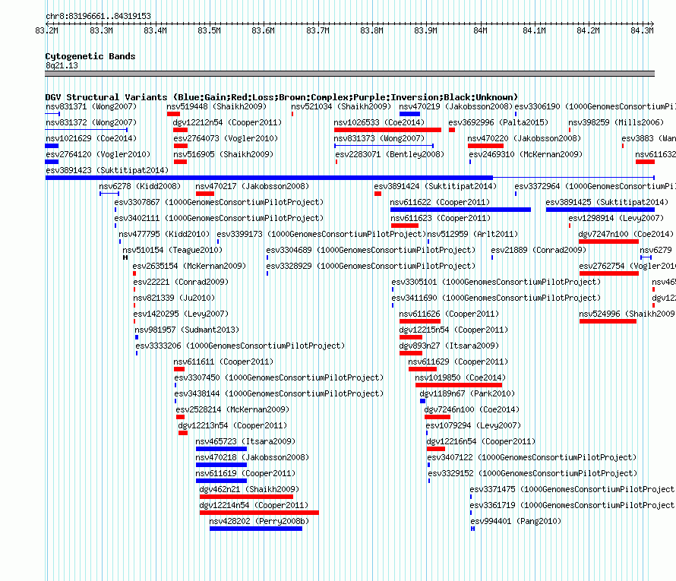Click the dgv12216n54 (Cooper2011) label

481,441
